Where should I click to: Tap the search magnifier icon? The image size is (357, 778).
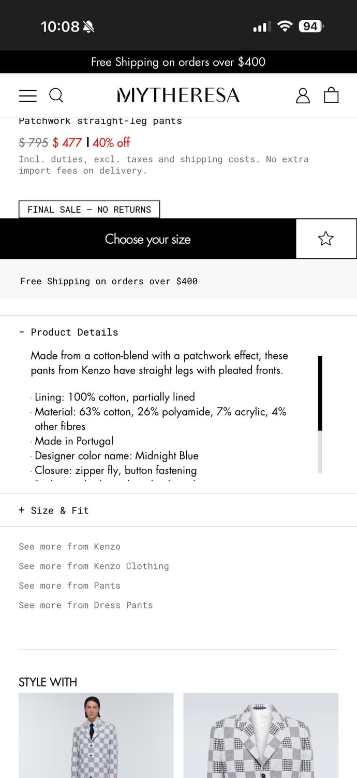click(56, 95)
